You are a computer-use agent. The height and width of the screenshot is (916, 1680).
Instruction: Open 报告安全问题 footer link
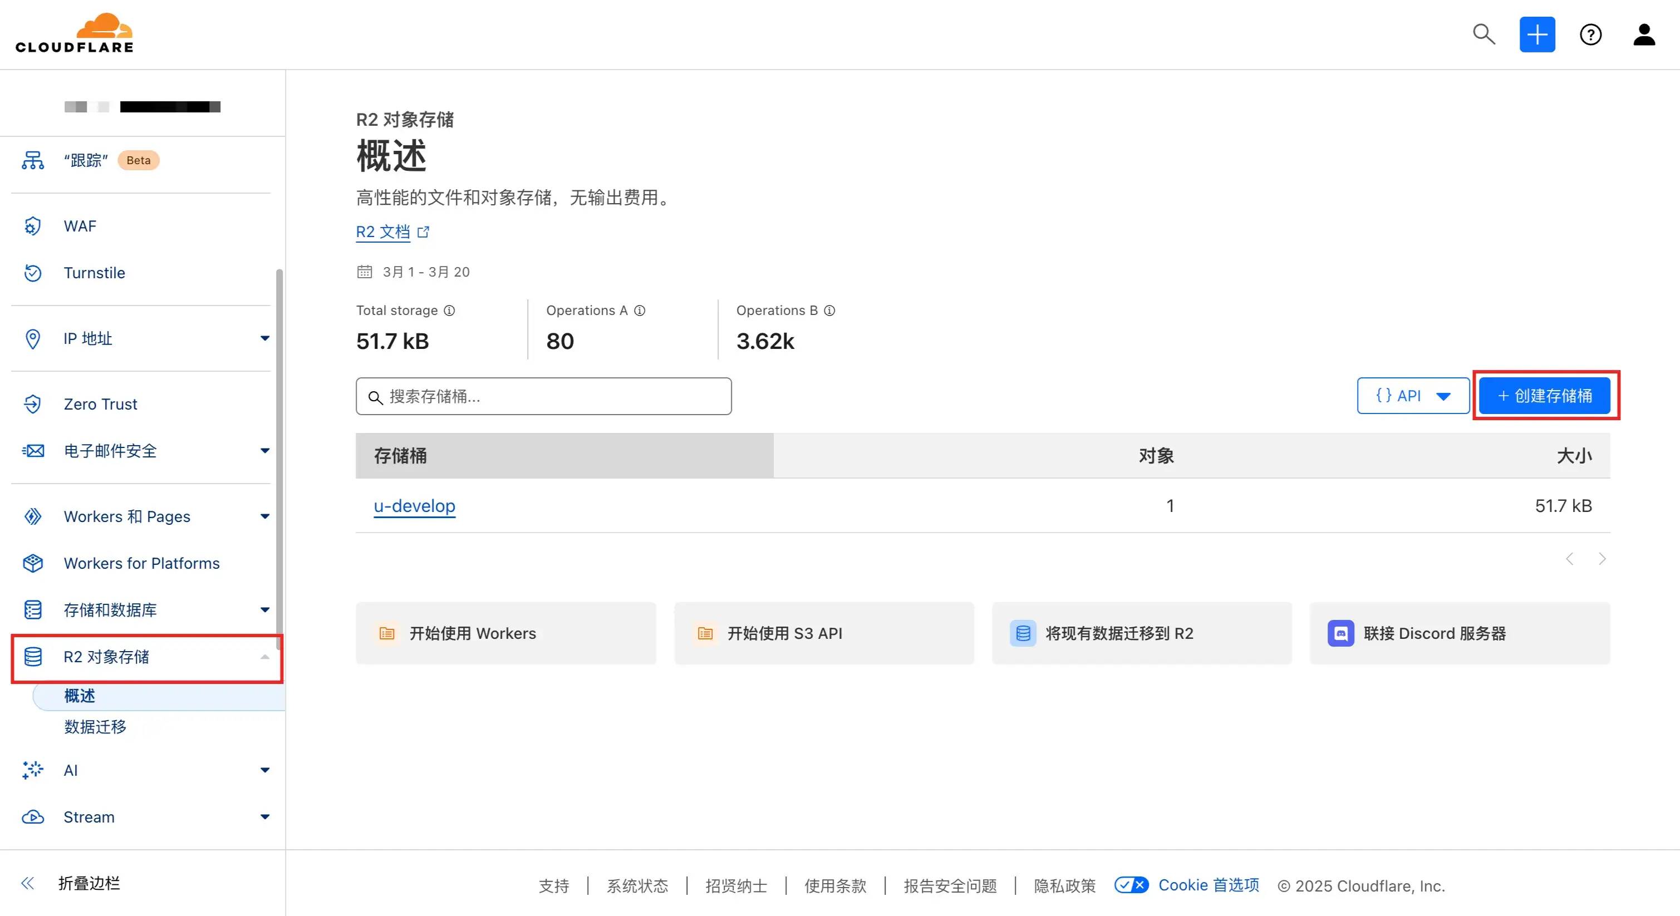click(x=950, y=885)
